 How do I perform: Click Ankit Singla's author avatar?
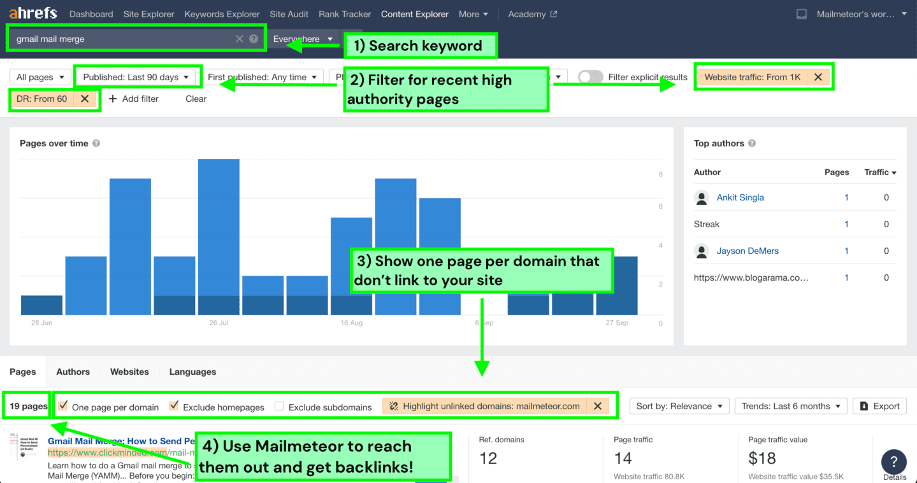(702, 197)
